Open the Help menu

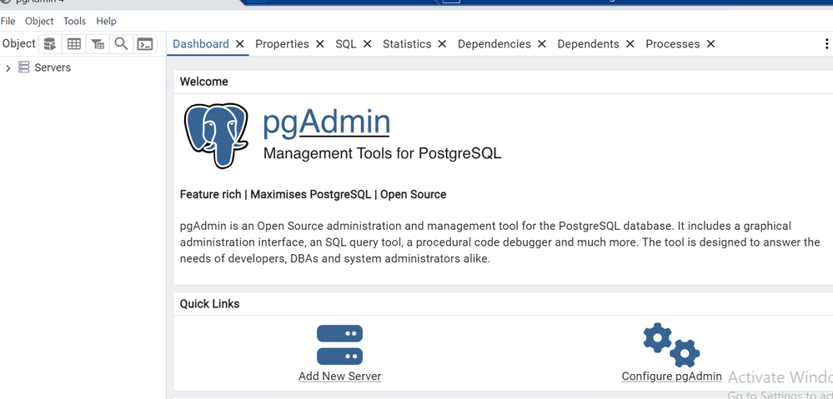pyautogui.click(x=106, y=21)
